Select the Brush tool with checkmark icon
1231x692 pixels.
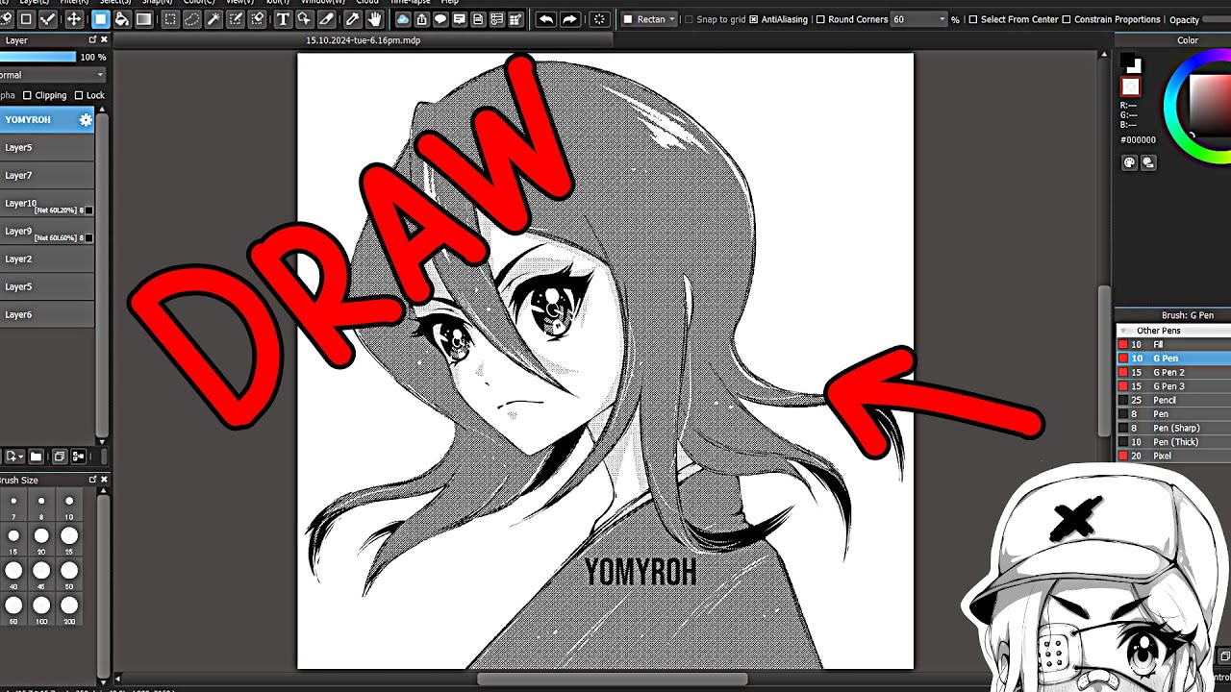pos(47,19)
